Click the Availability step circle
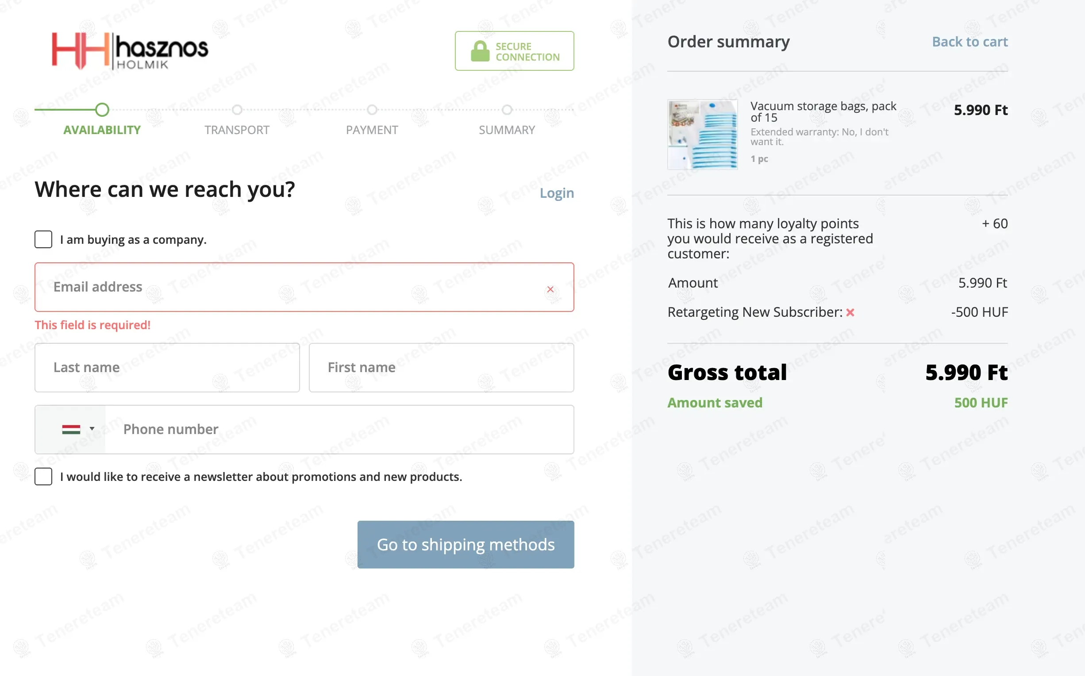This screenshot has width=1085, height=676. (102, 110)
